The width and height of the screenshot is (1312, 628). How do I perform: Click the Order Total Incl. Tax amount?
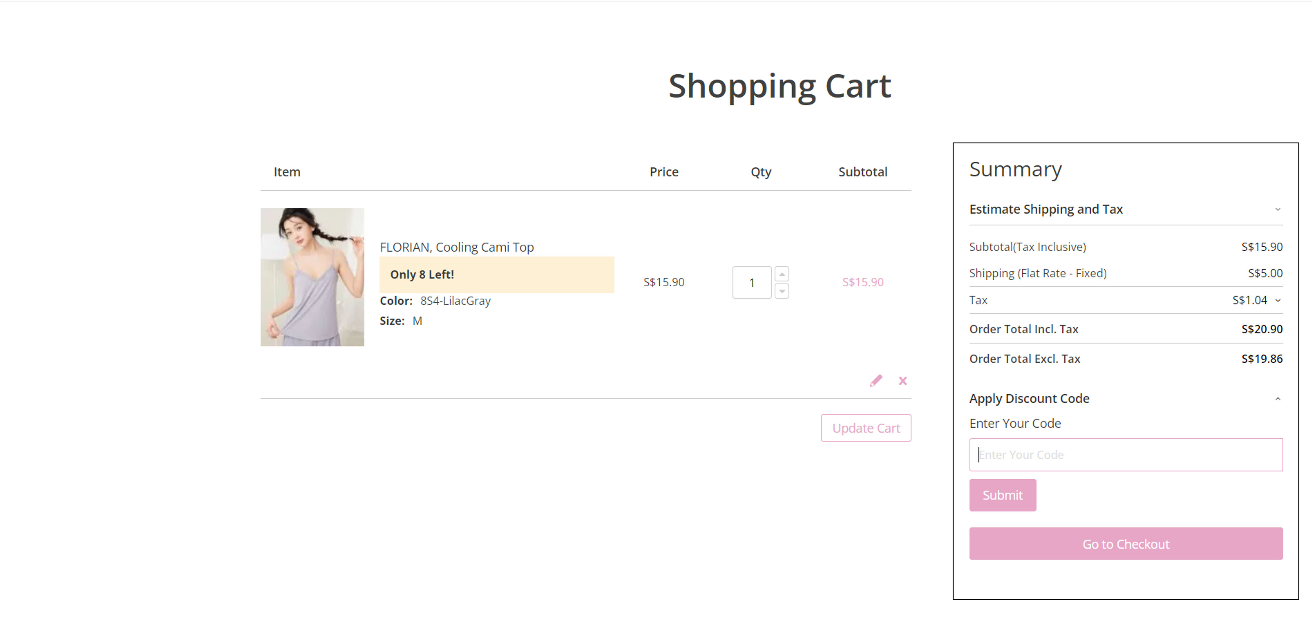click(x=1263, y=328)
